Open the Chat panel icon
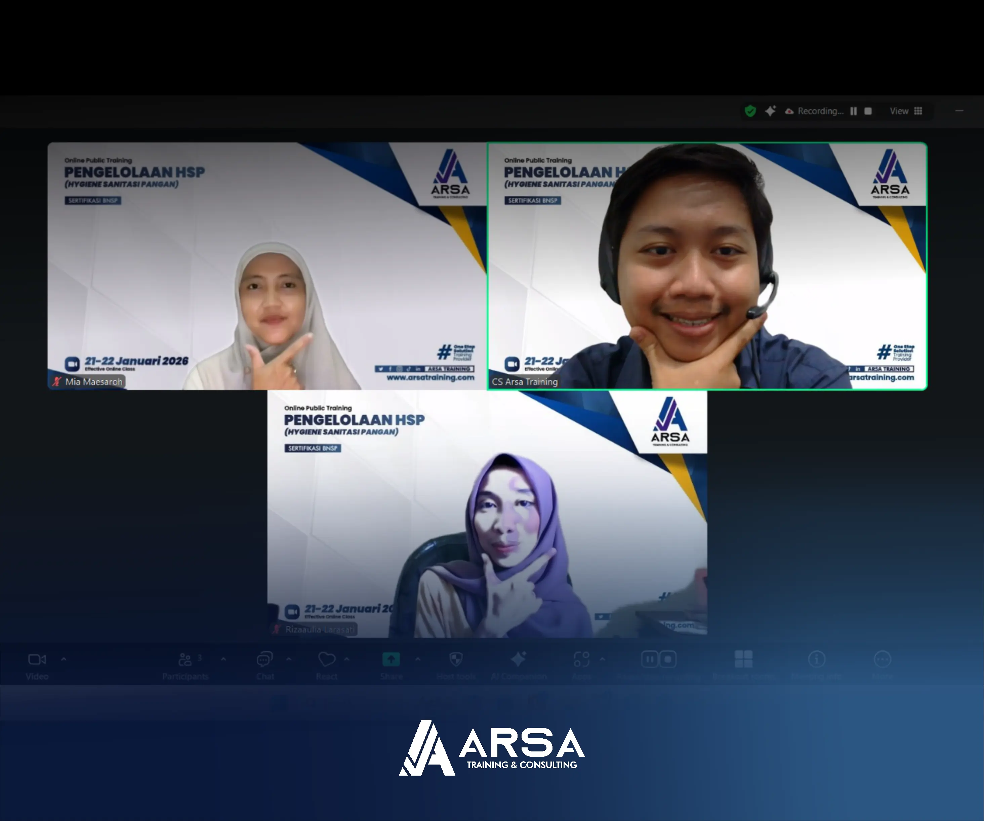The width and height of the screenshot is (984, 821). pyautogui.click(x=265, y=660)
